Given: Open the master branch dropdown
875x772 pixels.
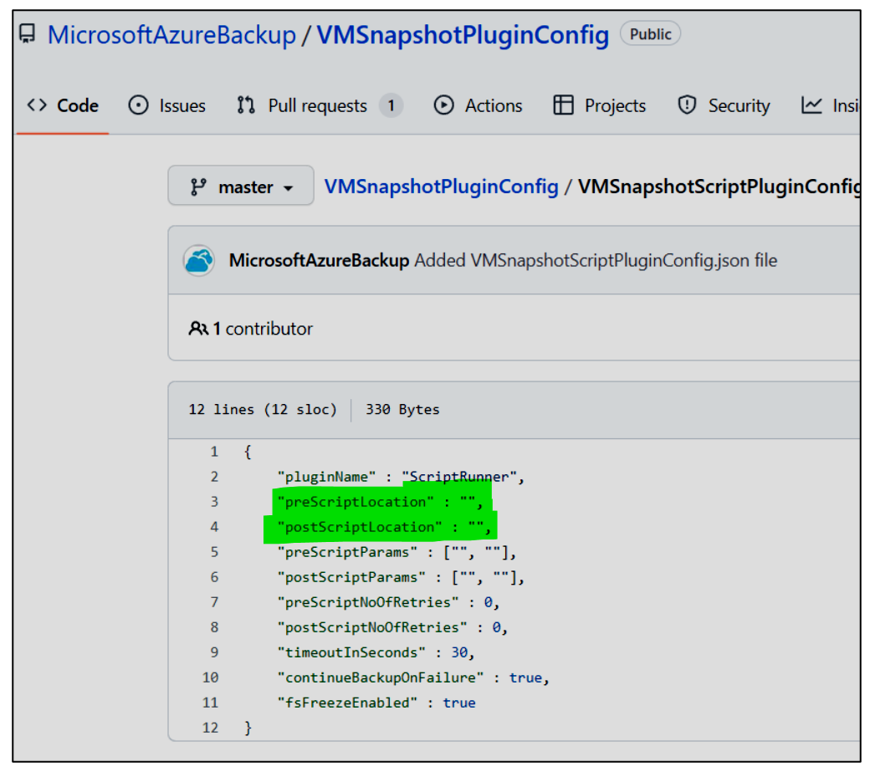Looking at the screenshot, I should tap(240, 186).
